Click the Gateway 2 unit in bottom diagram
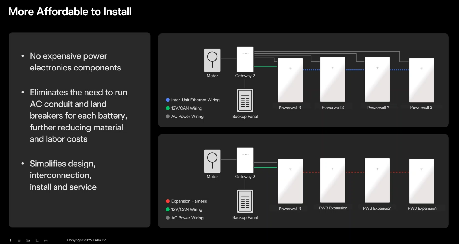The image size is (459, 244). tap(245, 160)
